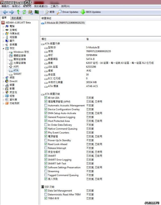Expand the 顯示 tree node arrow

pos(4,41)
